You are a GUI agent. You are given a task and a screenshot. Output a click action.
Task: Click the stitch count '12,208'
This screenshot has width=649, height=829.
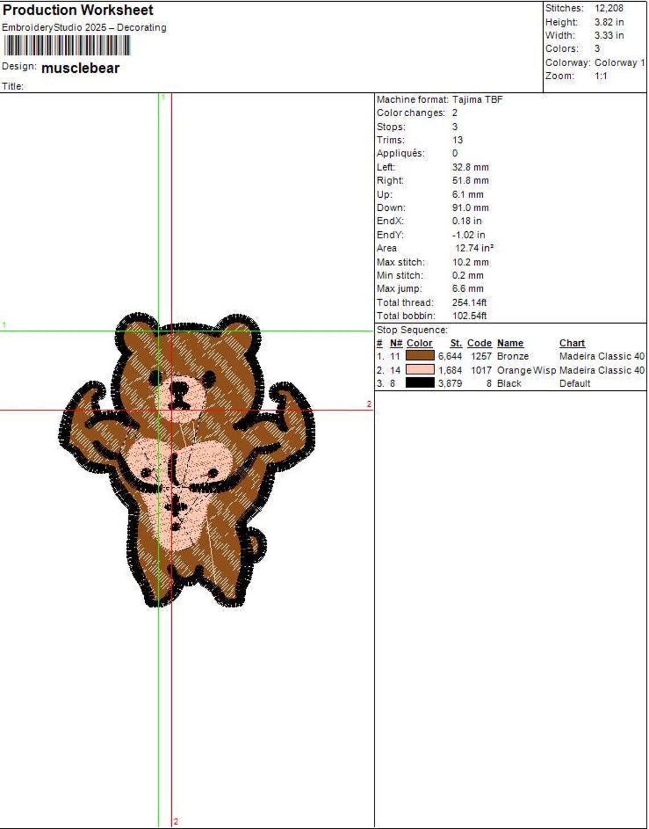[x=609, y=9]
